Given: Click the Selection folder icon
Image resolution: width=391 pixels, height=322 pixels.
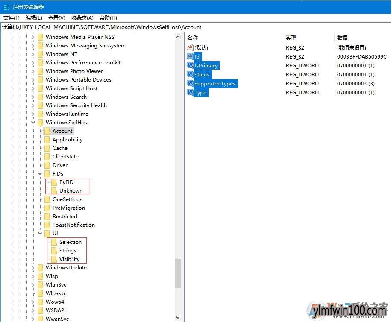Looking at the screenshot, I should [x=54, y=242].
